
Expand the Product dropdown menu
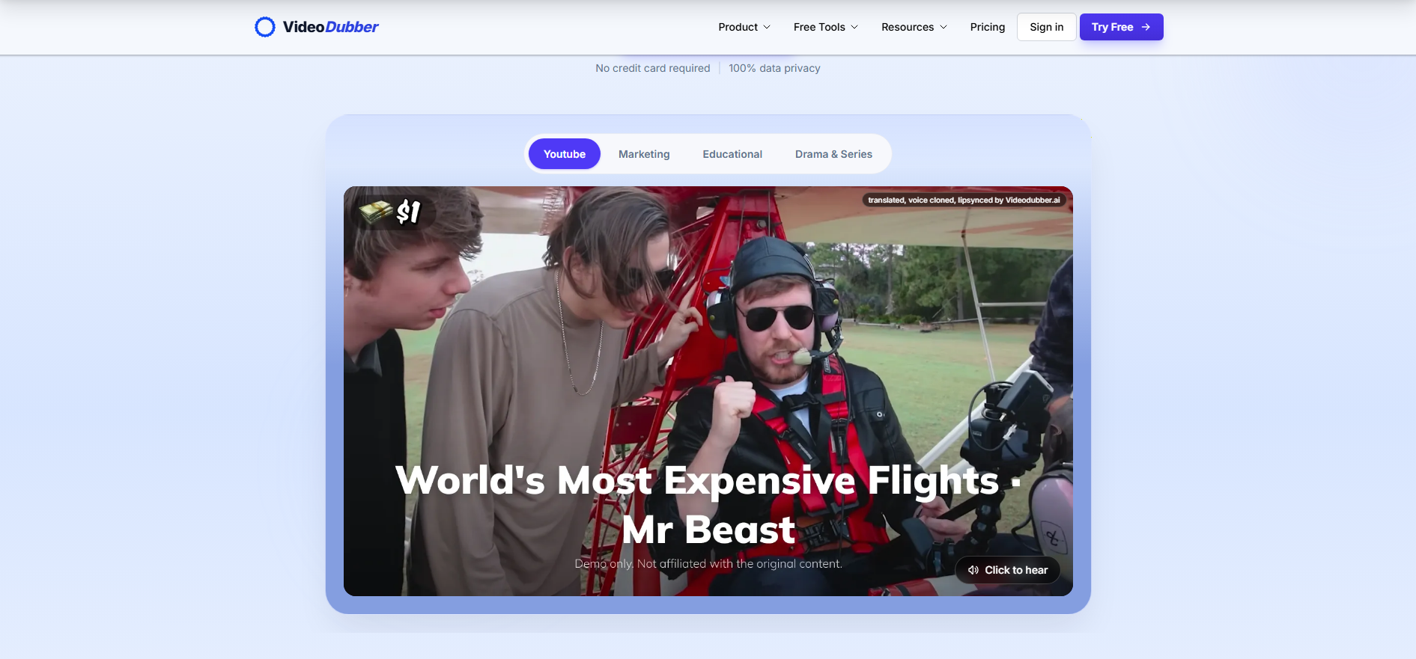pyautogui.click(x=744, y=27)
